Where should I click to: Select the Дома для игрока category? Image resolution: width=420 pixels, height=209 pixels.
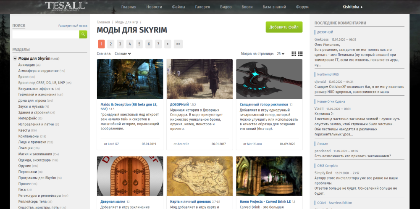[x=32, y=101]
